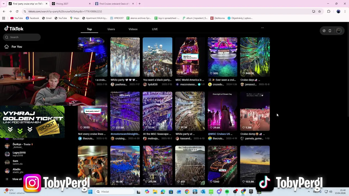Open the Gmail bookmark
The width and height of the screenshot is (349, 196).
46,18
